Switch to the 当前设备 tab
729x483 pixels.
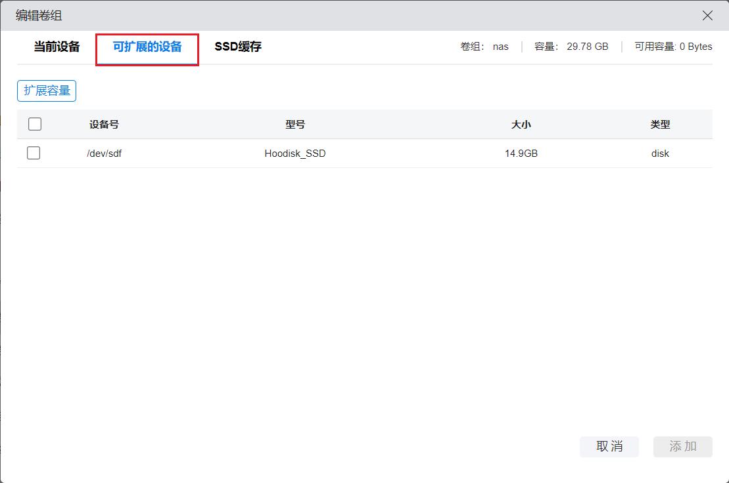tap(57, 47)
